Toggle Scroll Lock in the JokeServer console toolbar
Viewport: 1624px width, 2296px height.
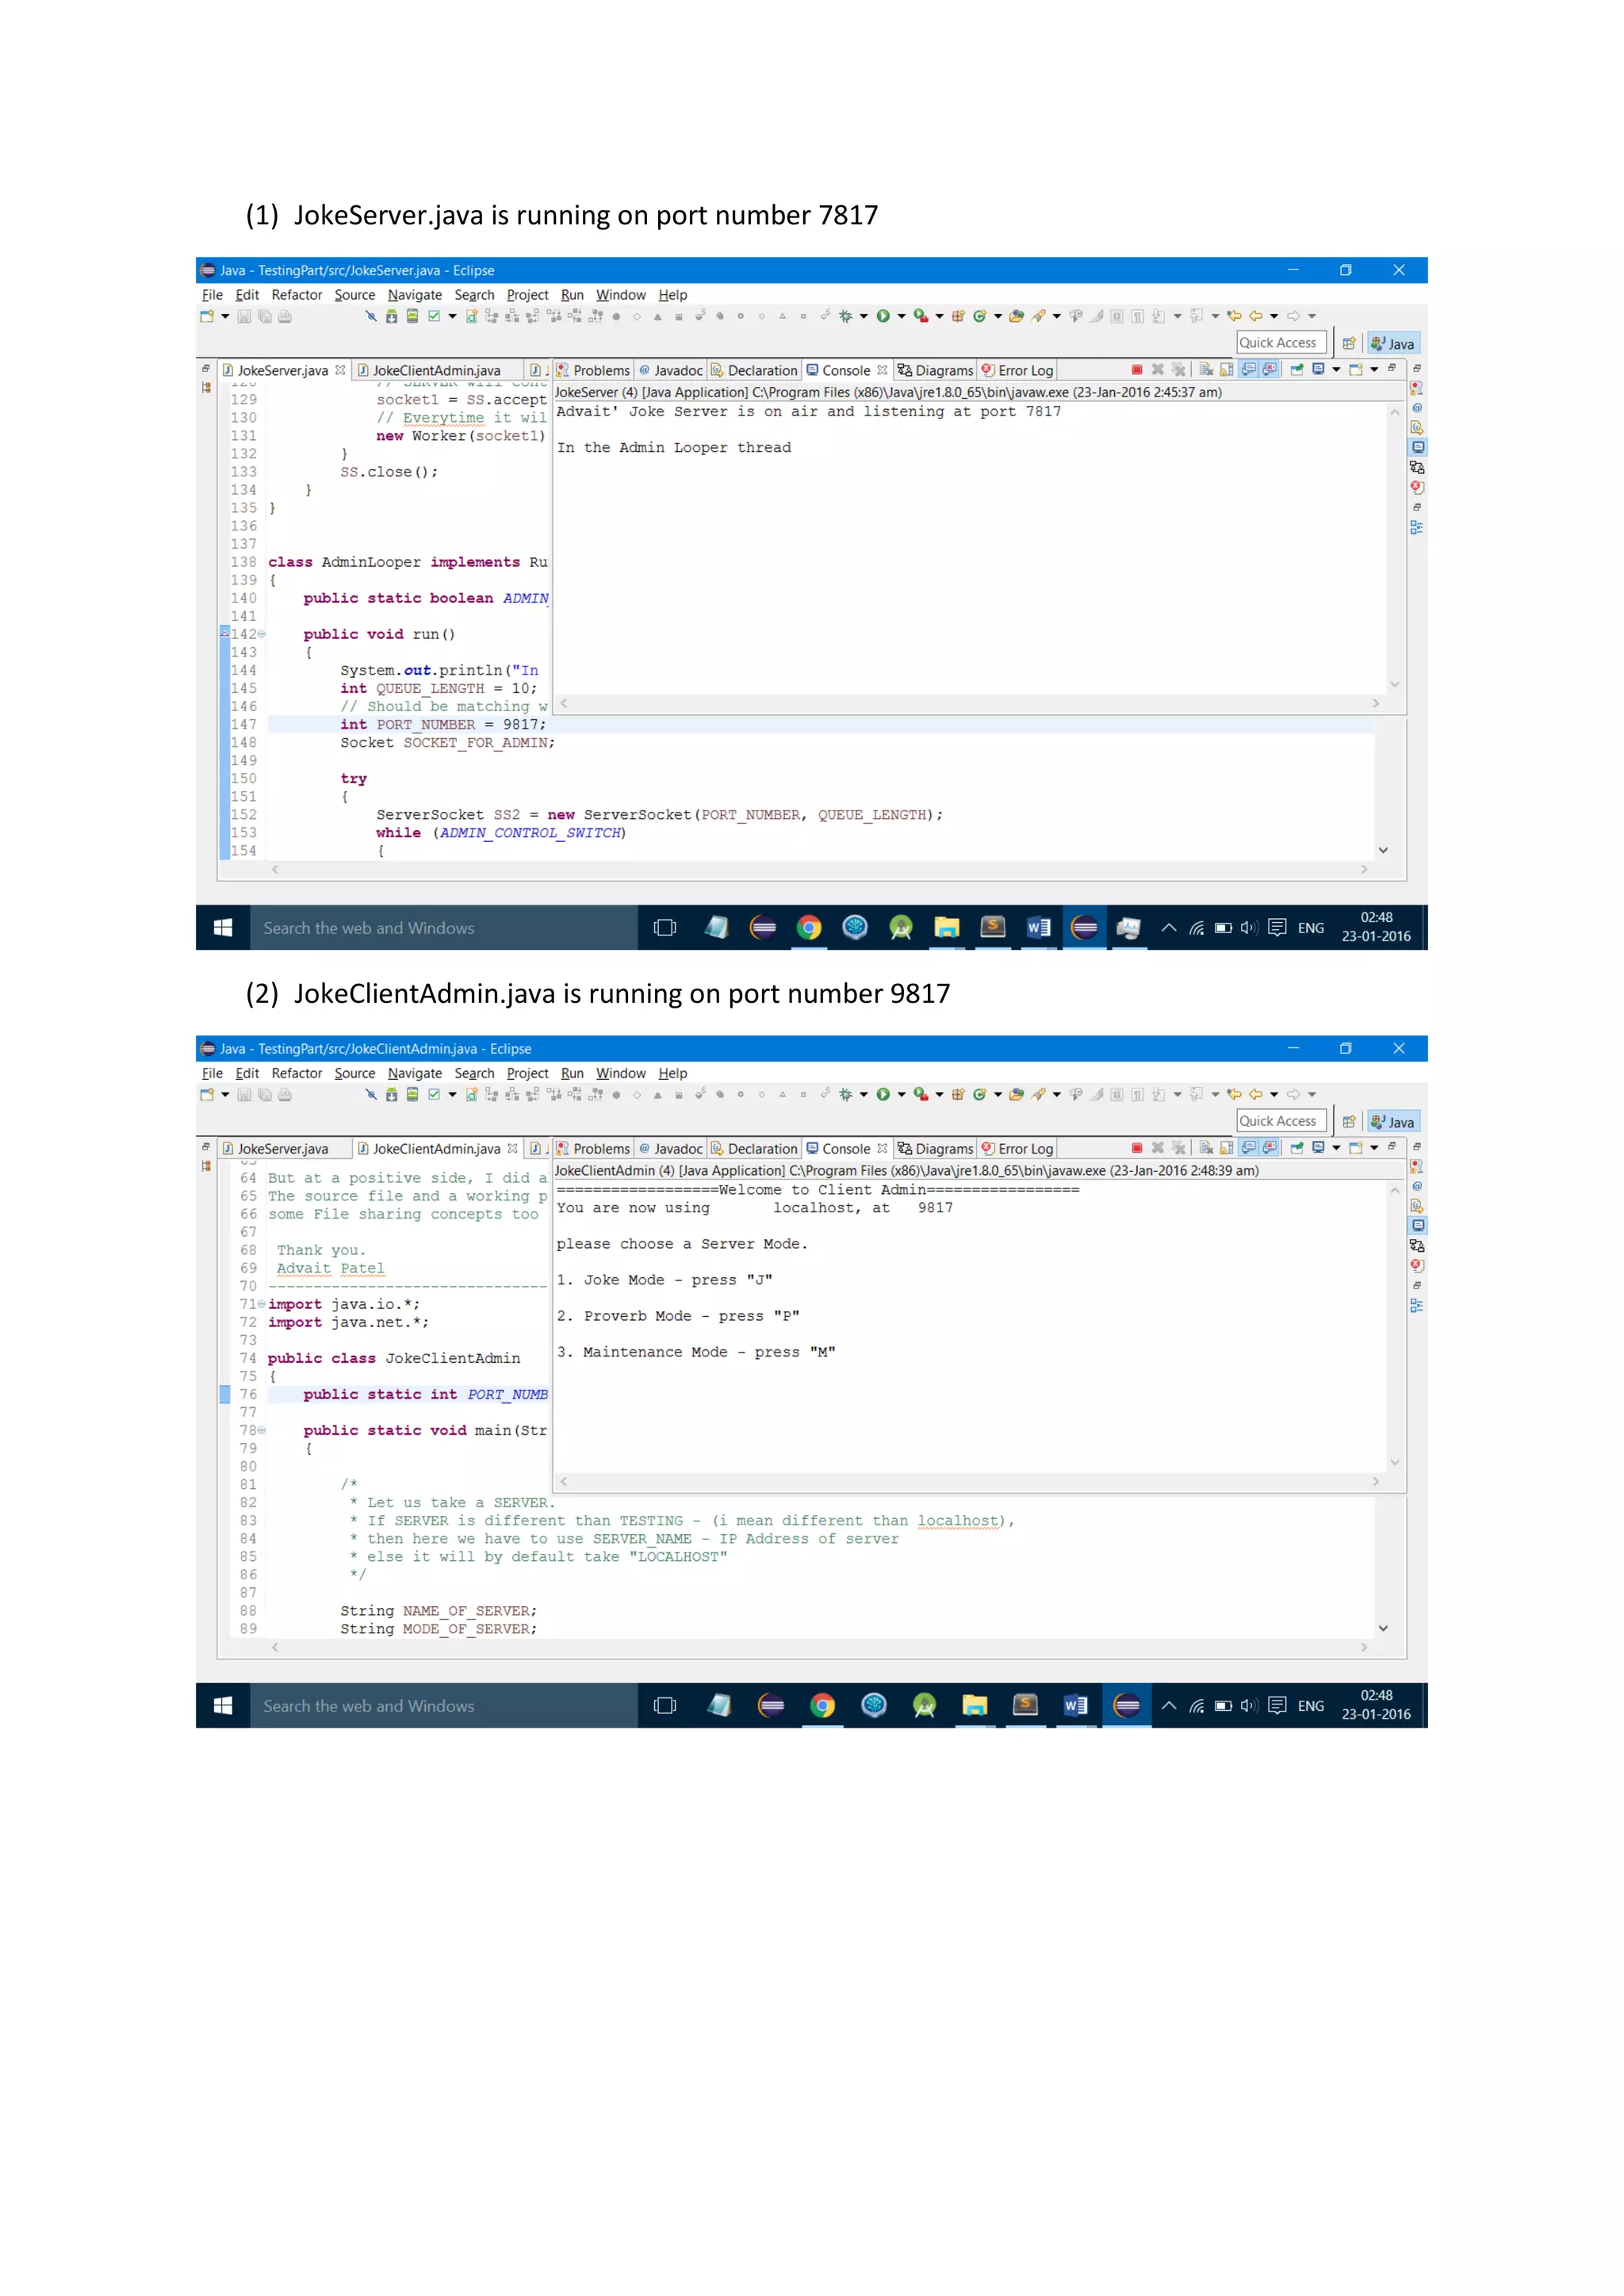click(x=1227, y=370)
